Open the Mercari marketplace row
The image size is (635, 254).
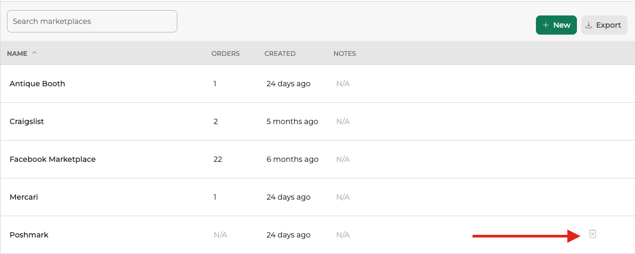(24, 197)
